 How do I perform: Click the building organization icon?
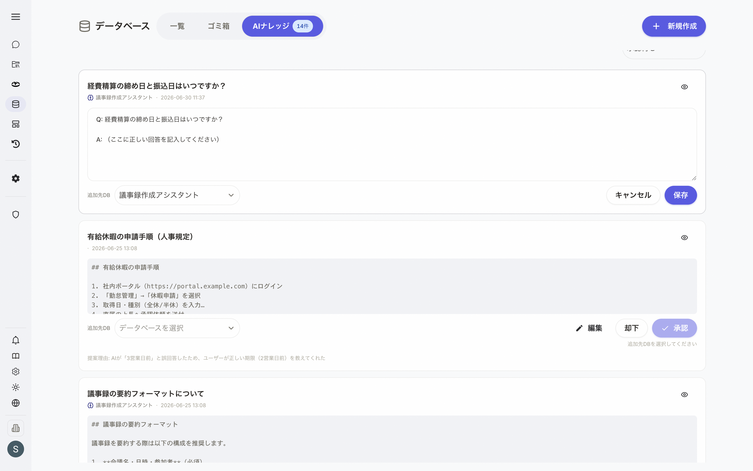pyautogui.click(x=16, y=428)
